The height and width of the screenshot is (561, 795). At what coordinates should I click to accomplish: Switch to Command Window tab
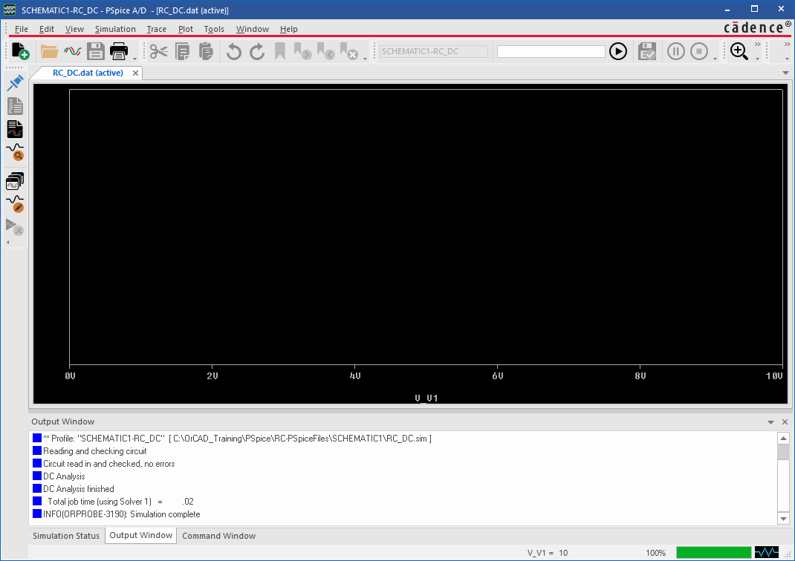pyautogui.click(x=219, y=536)
